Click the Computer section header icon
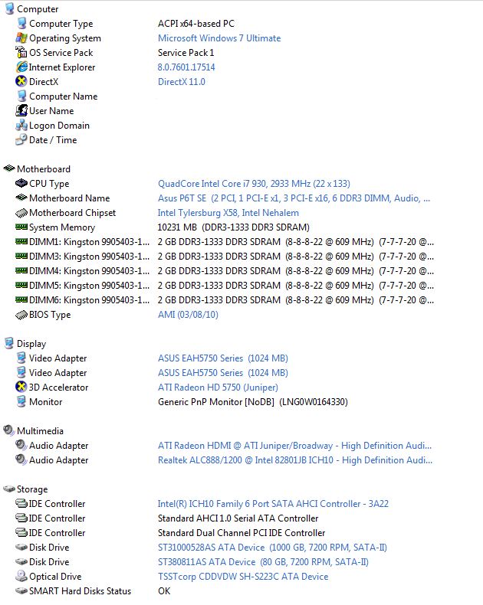Image resolution: width=483 pixels, height=605 pixels. click(9, 9)
